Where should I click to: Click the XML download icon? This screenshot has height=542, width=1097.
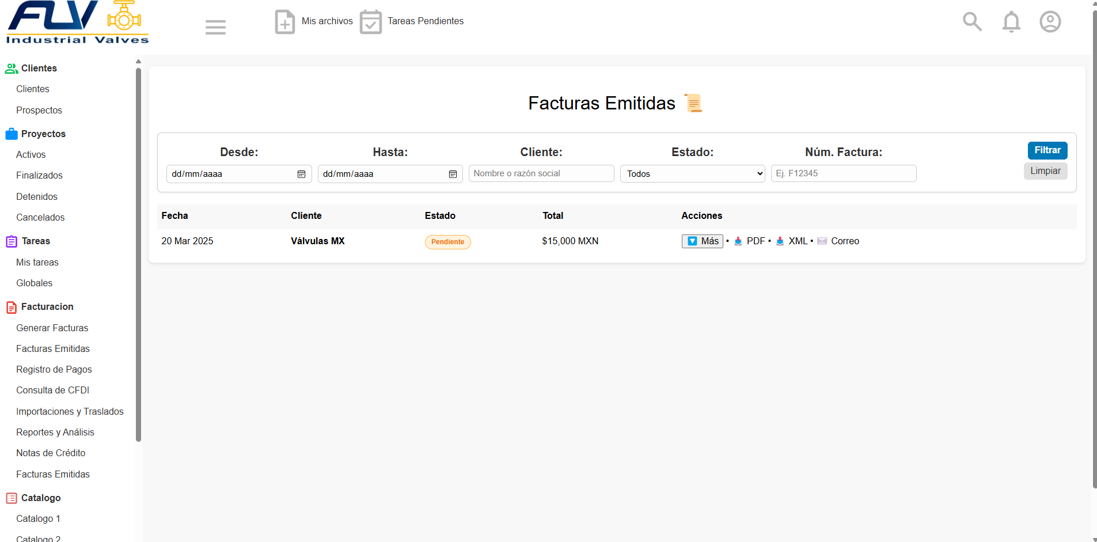[780, 241]
